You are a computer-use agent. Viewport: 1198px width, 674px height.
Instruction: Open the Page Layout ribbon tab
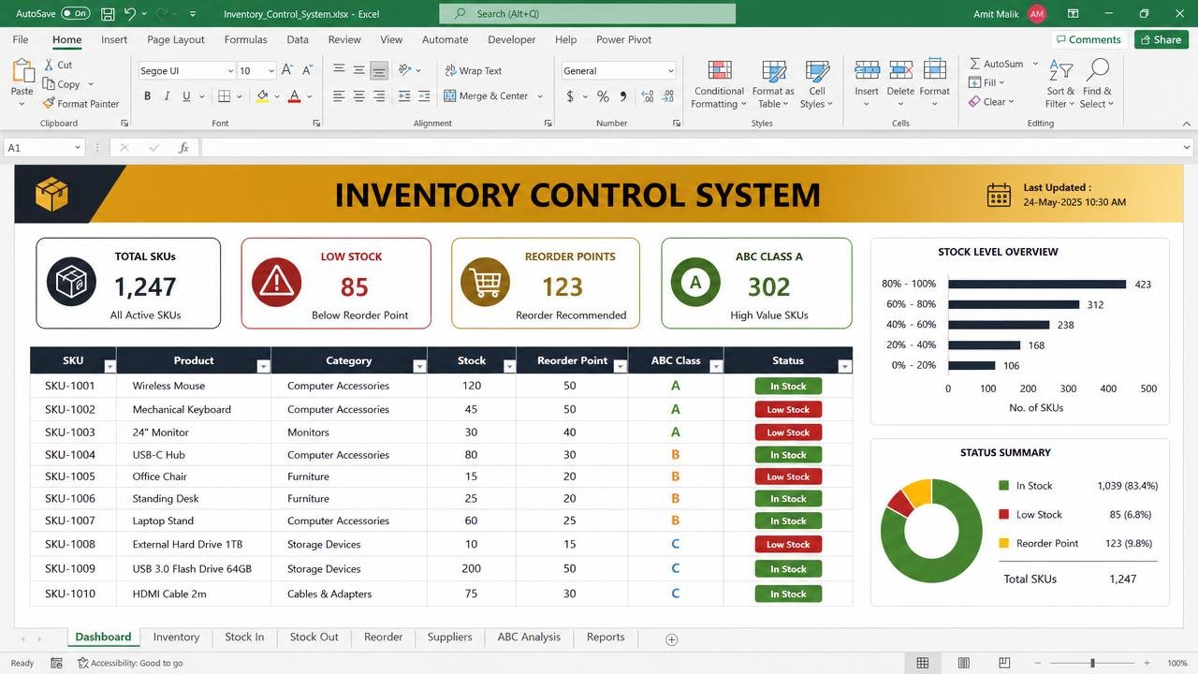tap(176, 40)
